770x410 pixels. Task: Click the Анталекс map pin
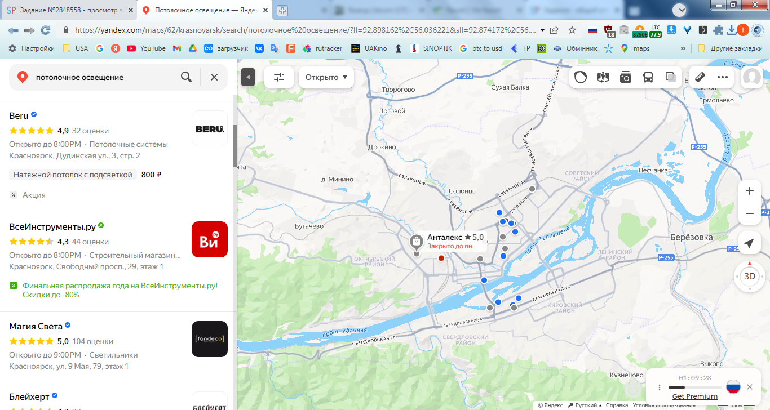[x=416, y=243]
